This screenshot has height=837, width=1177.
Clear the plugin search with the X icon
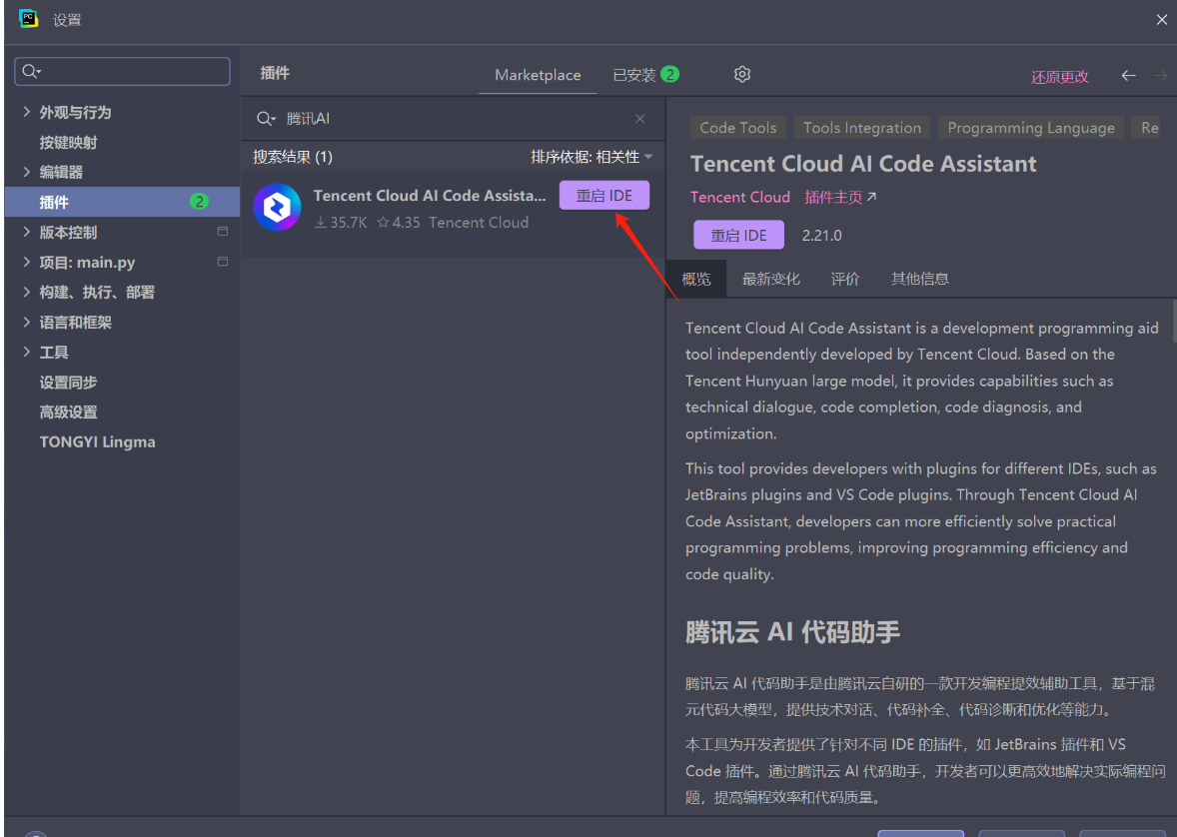[x=640, y=119]
